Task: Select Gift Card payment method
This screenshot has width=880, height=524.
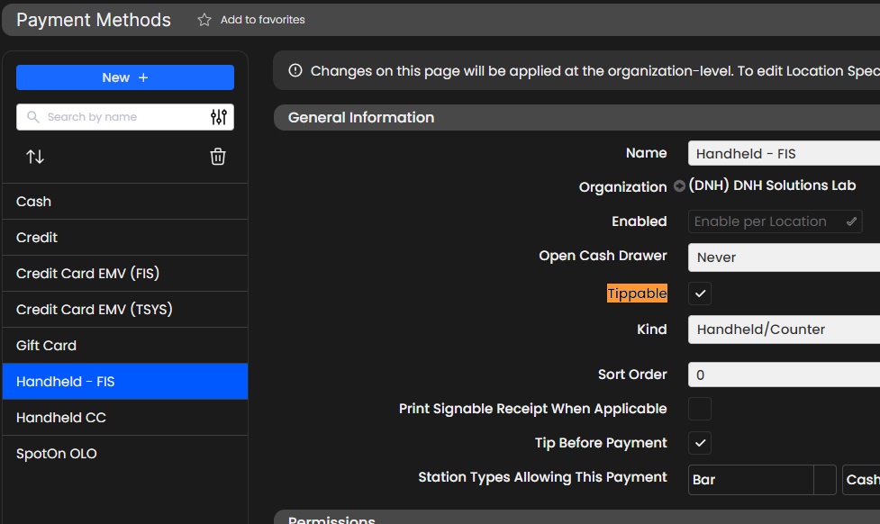Action: pyautogui.click(x=125, y=345)
